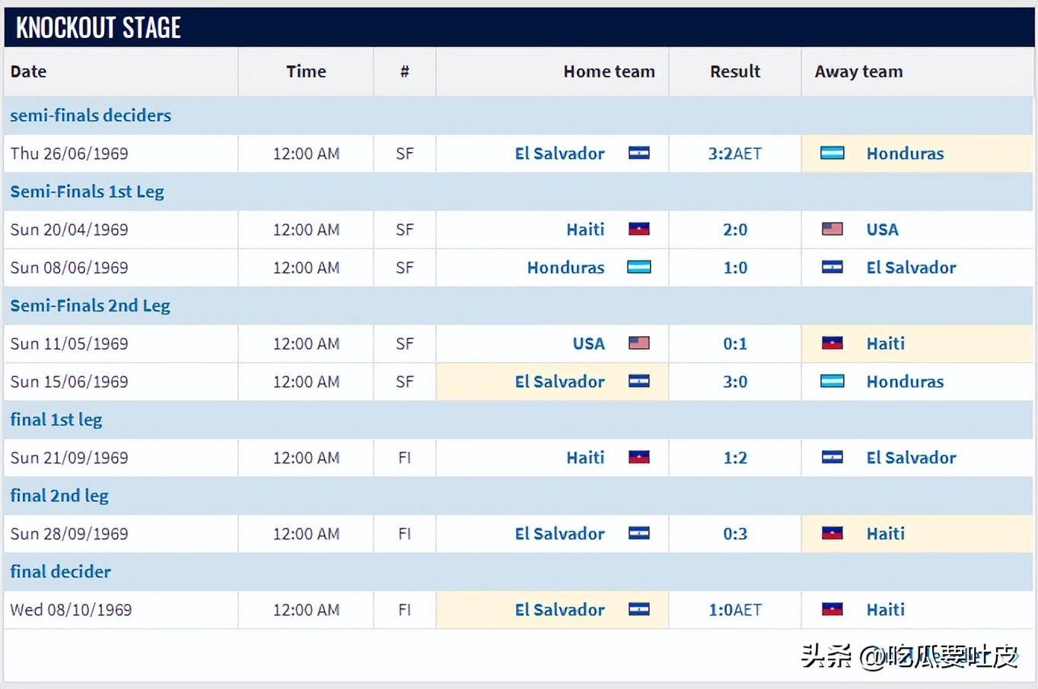
Task: Open the 3:2AET result link
Action: coord(734,154)
